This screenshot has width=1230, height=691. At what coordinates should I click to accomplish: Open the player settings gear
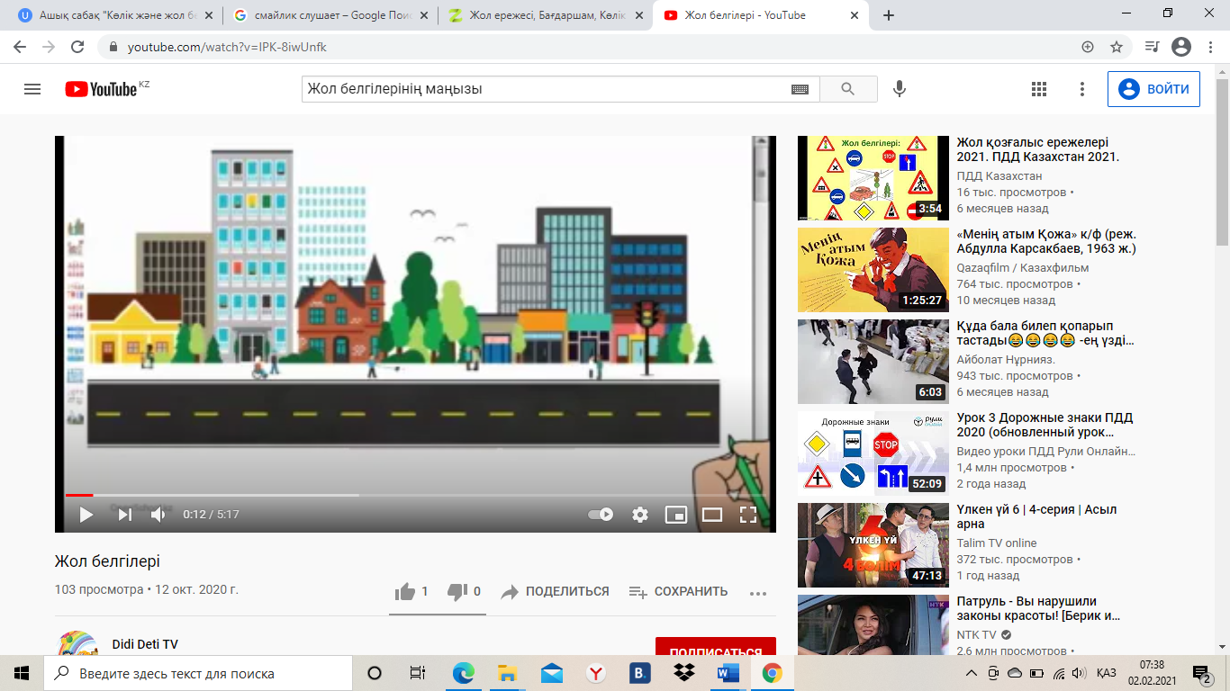[x=640, y=515]
